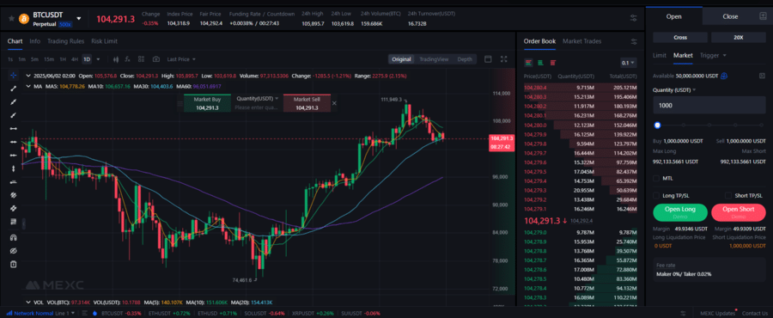
Task: Switch to the Risk Limit tab
Action: (x=104, y=41)
